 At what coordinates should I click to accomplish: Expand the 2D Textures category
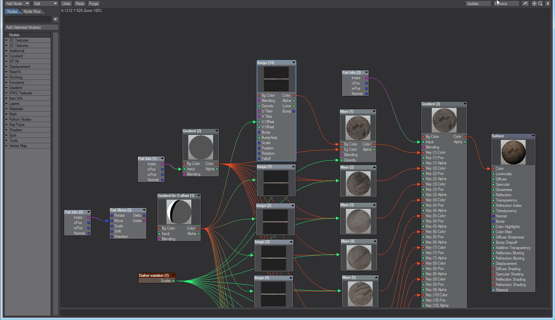click(x=18, y=40)
